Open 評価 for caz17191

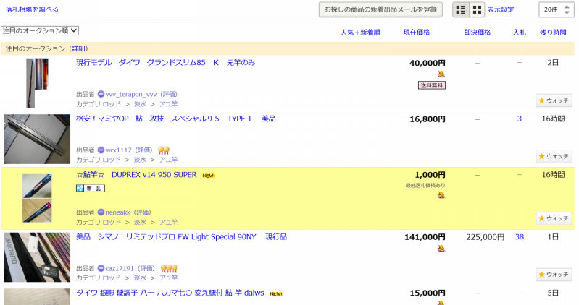(146, 269)
